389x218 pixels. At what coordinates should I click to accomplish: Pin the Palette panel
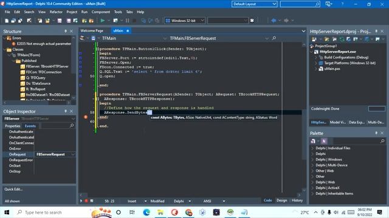click(376, 133)
